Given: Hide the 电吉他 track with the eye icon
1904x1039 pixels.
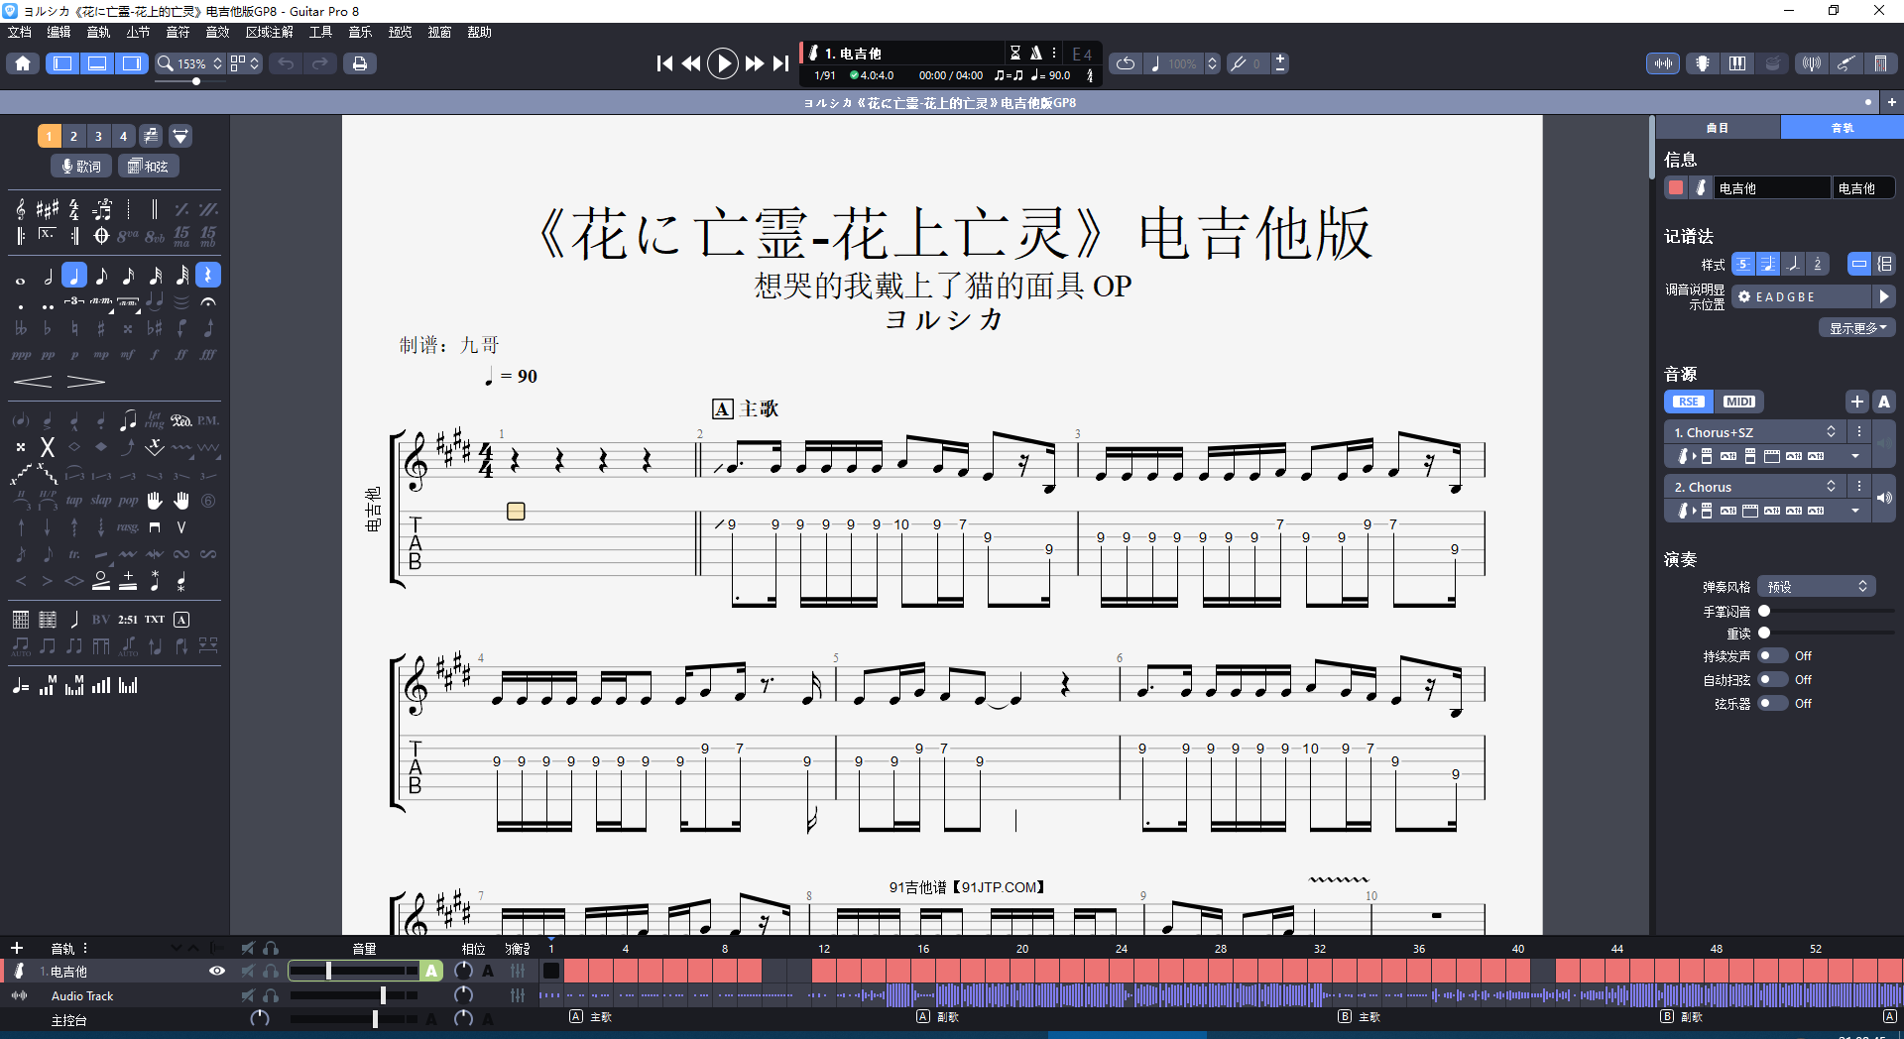Looking at the screenshot, I should pos(217,972).
